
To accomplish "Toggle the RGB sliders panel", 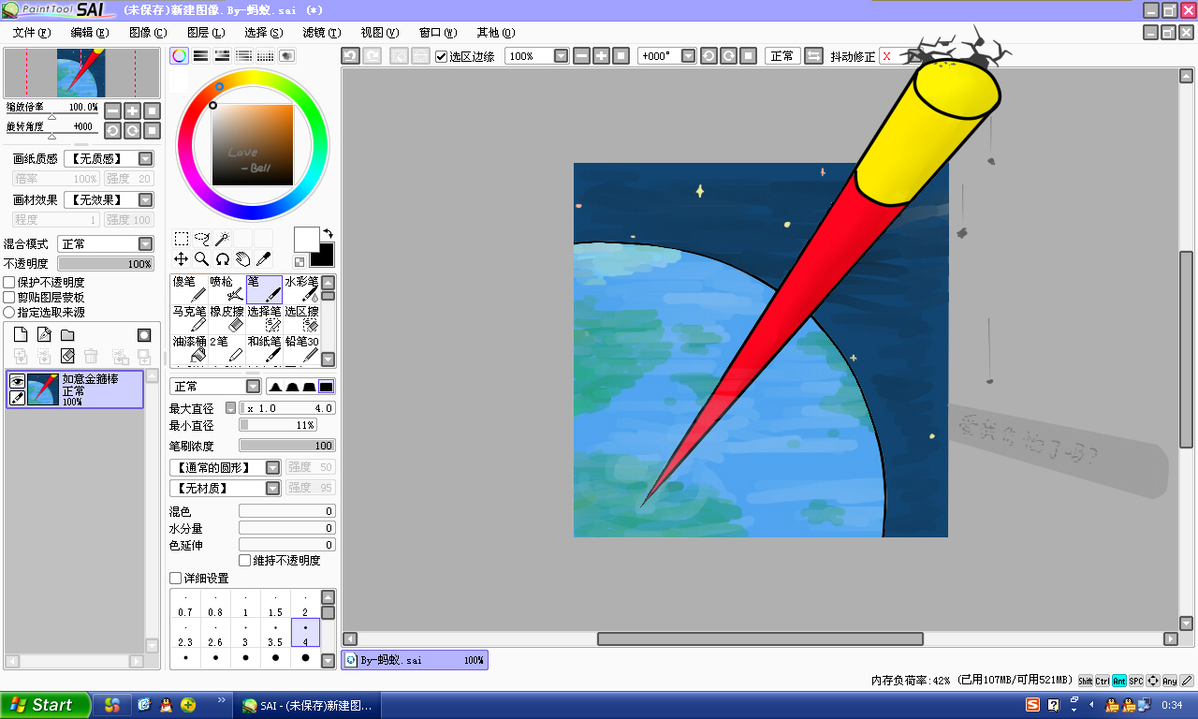I will tap(200, 56).
